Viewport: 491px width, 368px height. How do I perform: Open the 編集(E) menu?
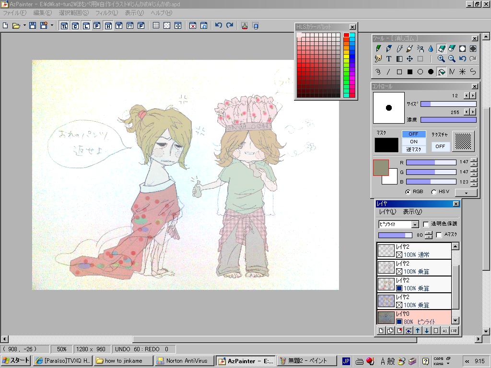tap(43, 13)
